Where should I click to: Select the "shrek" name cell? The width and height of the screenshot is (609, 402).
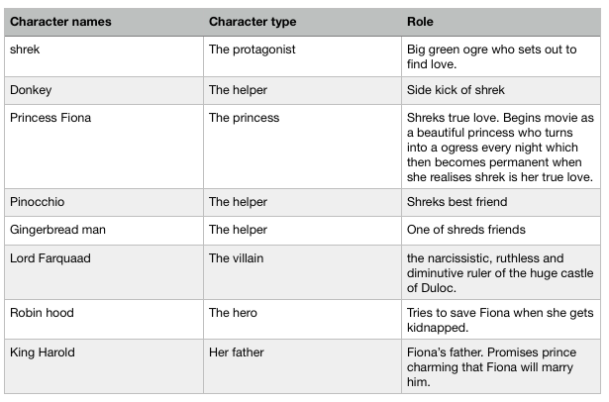point(24,49)
